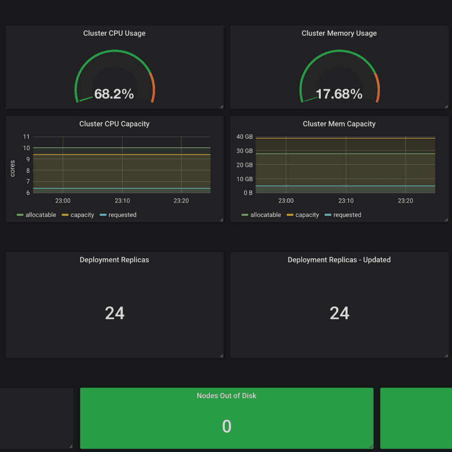Click resize handle of Nodes Out of Disk panel
The height and width of the screenshot is (452, 452).
371,446
